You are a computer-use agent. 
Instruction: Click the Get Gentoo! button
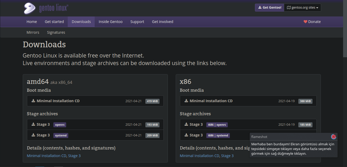[x=270, y=8]
